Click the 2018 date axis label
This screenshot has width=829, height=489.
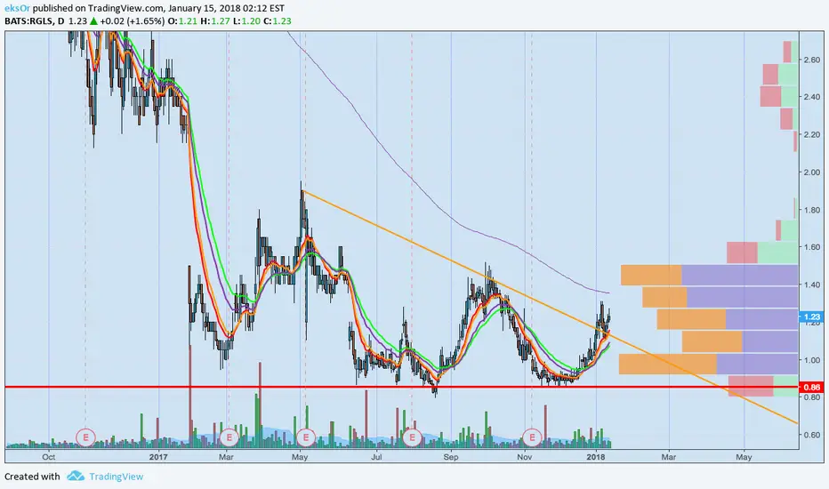tap(596, 457)
